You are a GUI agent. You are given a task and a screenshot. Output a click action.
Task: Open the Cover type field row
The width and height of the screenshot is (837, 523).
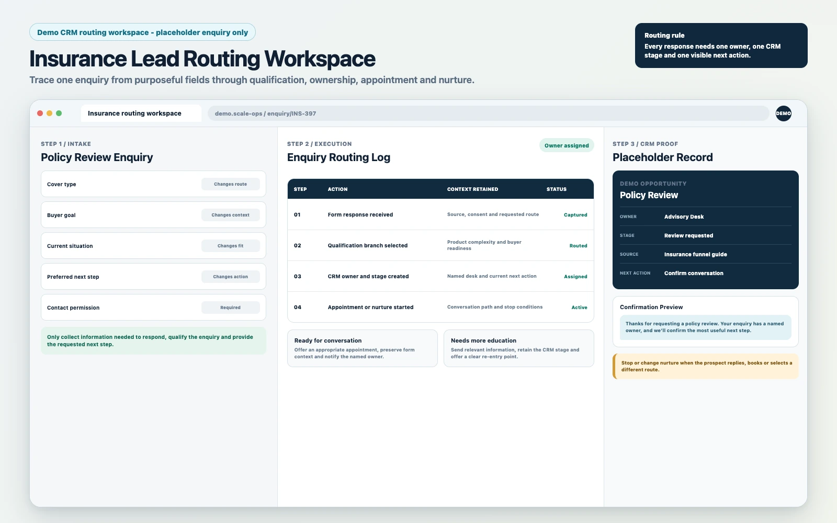[x=153, y=184]
